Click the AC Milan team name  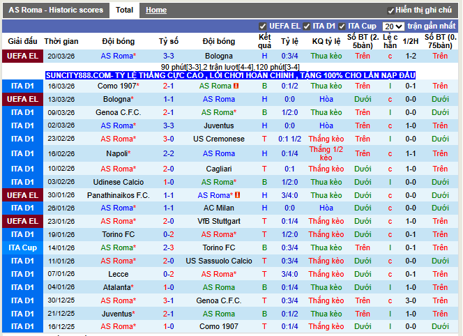coord(219,208)
